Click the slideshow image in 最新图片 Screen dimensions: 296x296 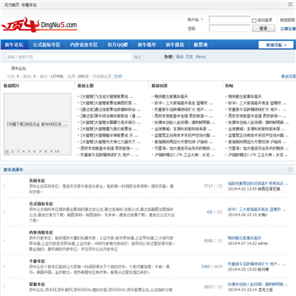[38, 124]
